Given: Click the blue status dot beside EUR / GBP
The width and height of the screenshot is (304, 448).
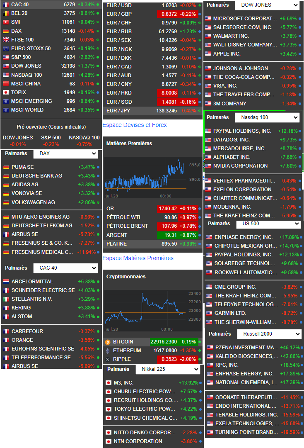Looking at the screenshot, I should 200,14.
